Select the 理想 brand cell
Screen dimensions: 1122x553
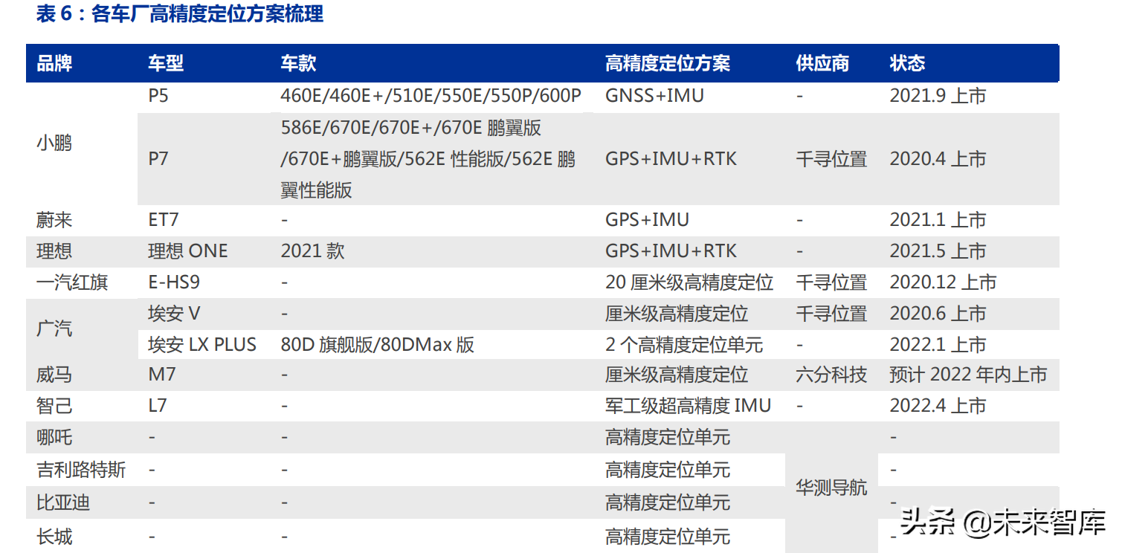coord(54,251)
